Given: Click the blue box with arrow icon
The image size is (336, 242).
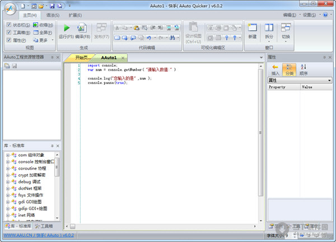Looking at the screenshot, I should (125, 38).
